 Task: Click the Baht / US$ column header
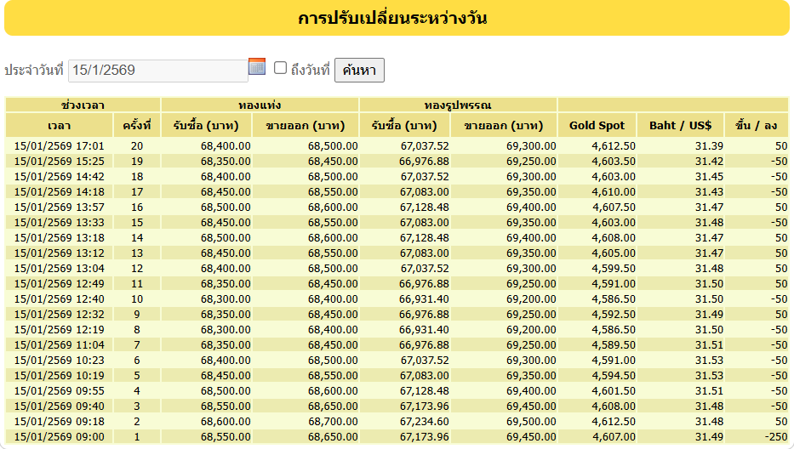point(680,125)
